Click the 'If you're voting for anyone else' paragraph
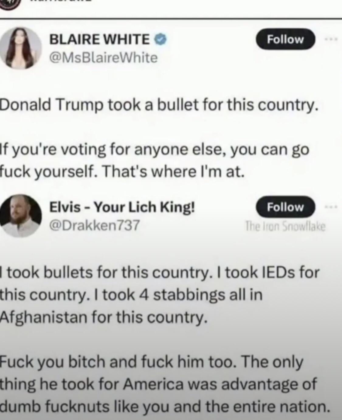Image resolution: width=342 pixels, height=420 pixels. click(154, 161)
